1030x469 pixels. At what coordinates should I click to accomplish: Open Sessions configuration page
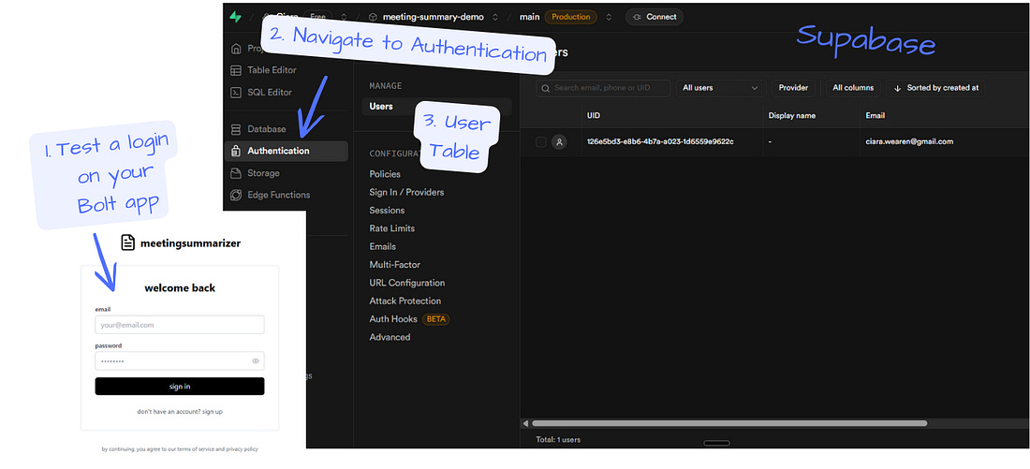coord(387,211)
